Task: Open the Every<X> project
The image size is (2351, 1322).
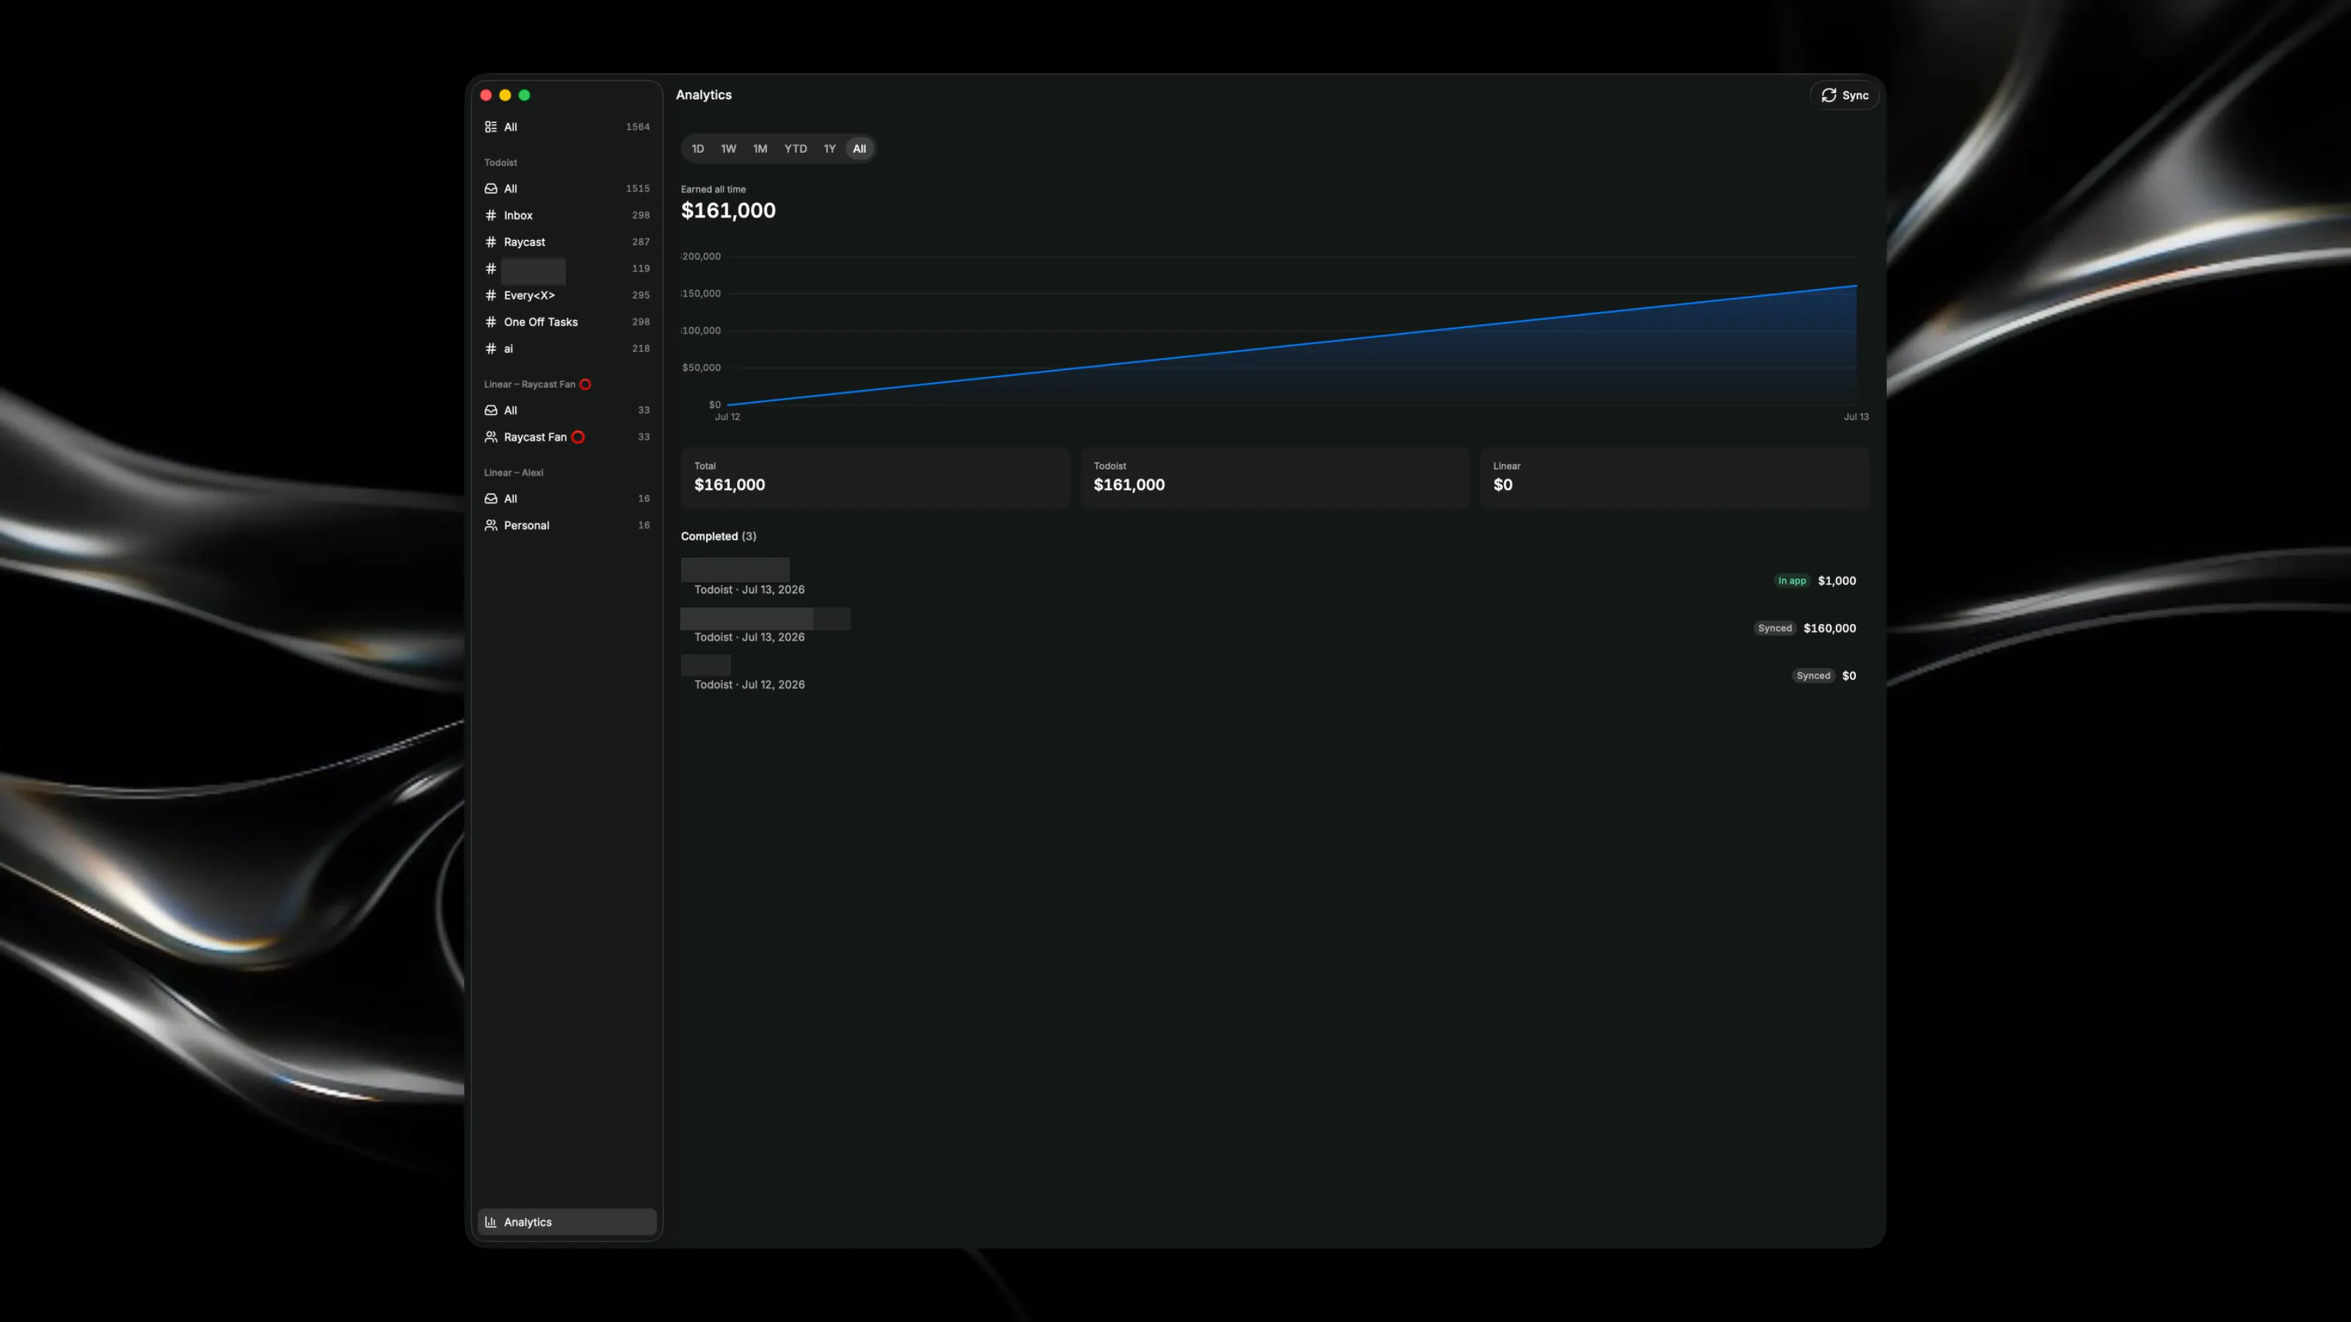Action: [566, 295]
